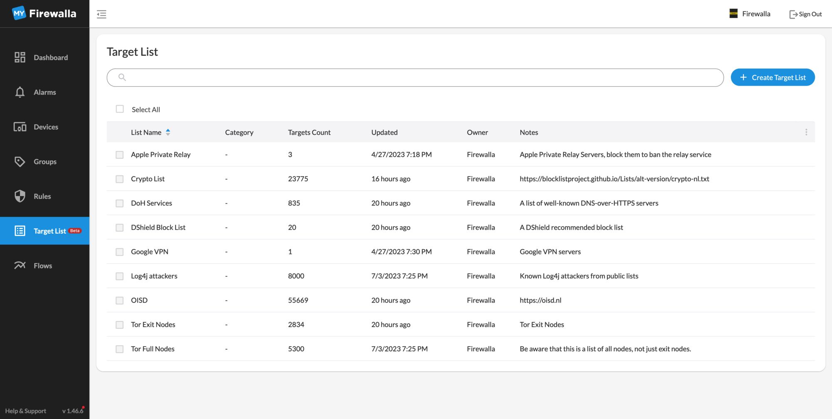The image size is (832, 419).
Task: Click the Targets Count column header
Action: (309, 132)
